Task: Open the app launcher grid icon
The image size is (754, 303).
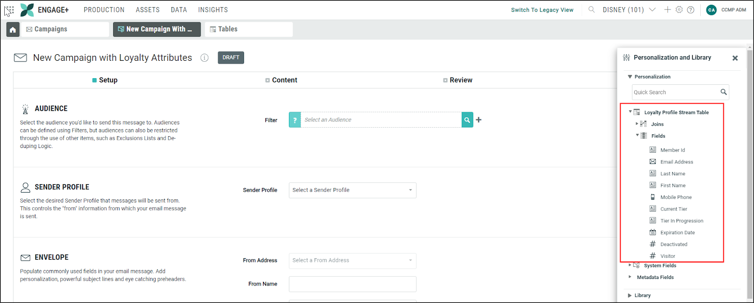Action: (x=9, y=10)
